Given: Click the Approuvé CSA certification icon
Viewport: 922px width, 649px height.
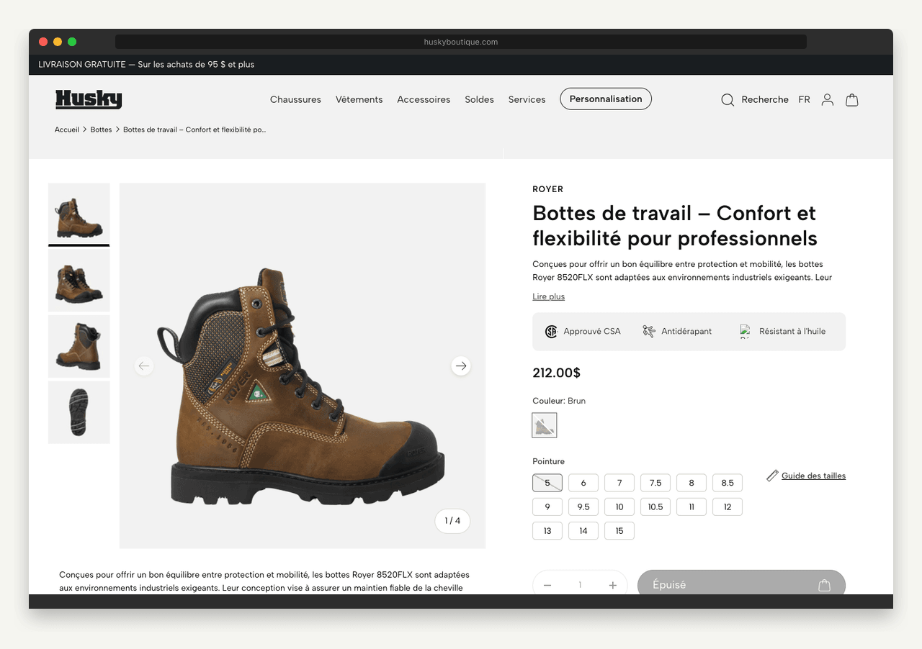Looking at the screenshot, I should (551, 331).
